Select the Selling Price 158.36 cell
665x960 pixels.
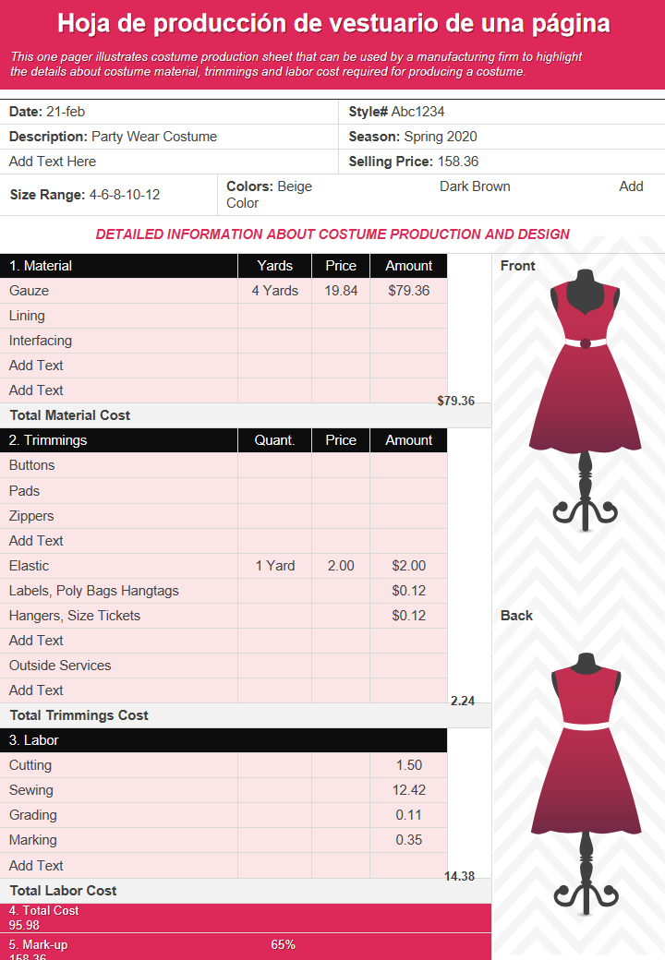click(x=502, y=162)
